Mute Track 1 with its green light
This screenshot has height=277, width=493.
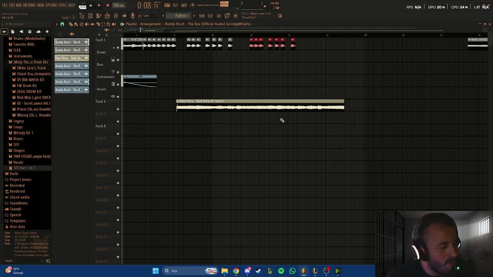point(118,48)
